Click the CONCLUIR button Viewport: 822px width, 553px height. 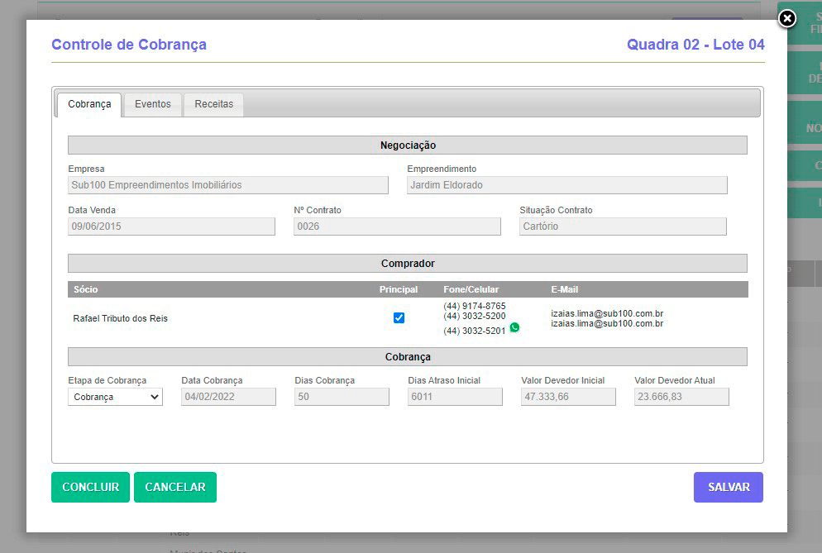(x=90, y=487)
